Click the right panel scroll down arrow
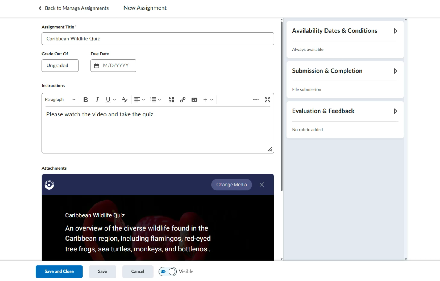 (x=406, y=259)
